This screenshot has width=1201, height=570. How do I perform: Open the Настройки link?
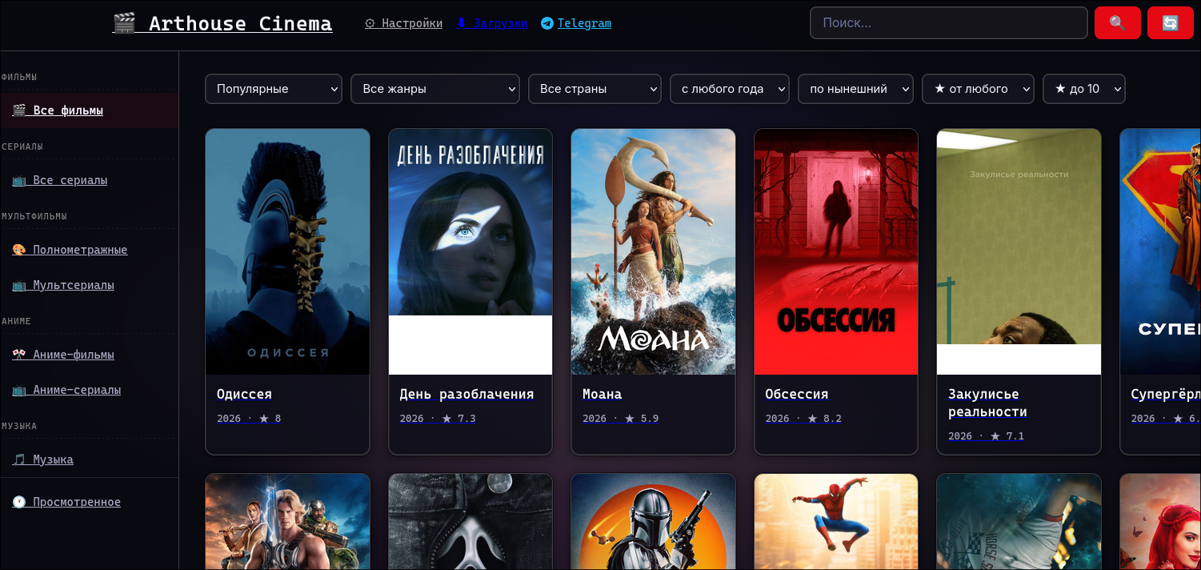pos(404,23)
